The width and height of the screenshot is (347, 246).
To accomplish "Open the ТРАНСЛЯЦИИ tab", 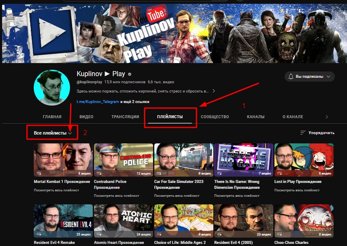I will [125, 117].
